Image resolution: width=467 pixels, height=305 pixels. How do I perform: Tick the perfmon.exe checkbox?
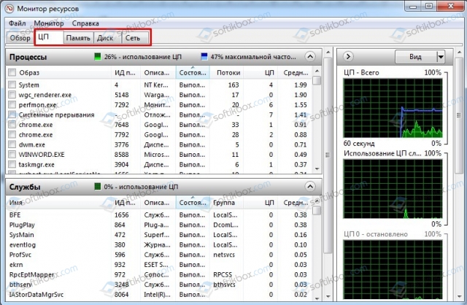[12, 104]
